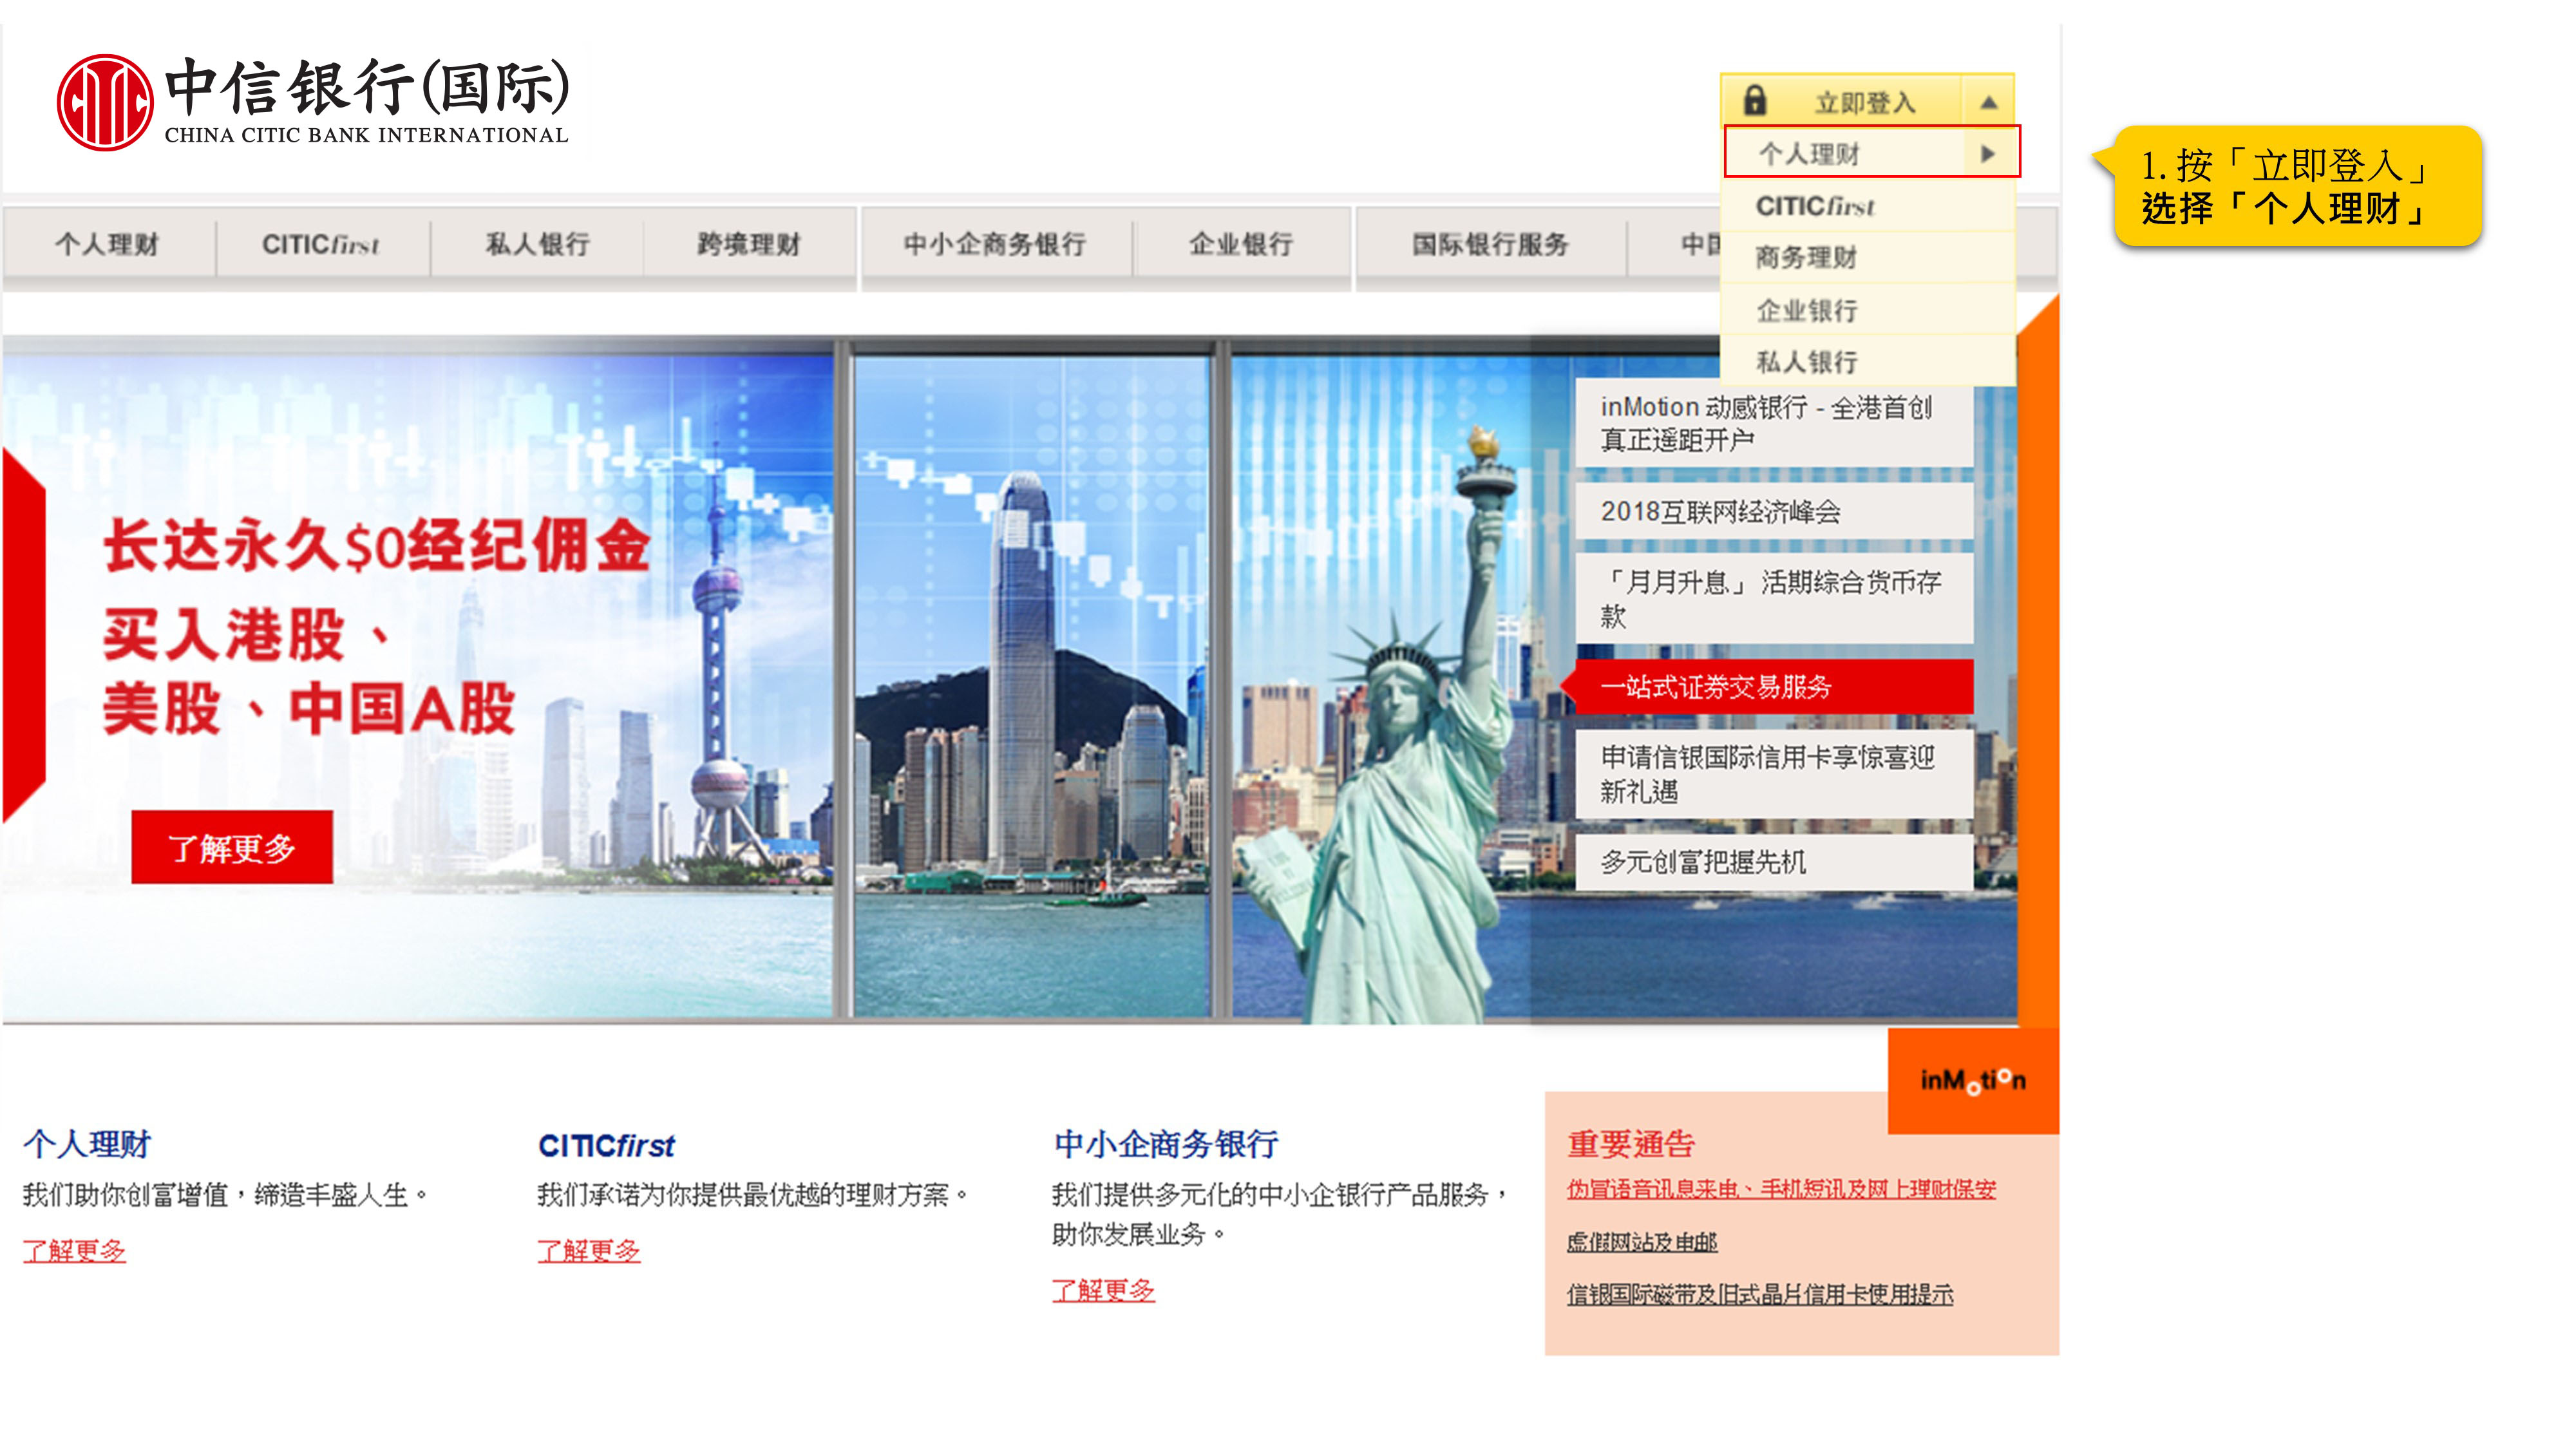Open the 伪冒语音讯息来电 notice link

pyautogui.click(x=1781, y=1189)
